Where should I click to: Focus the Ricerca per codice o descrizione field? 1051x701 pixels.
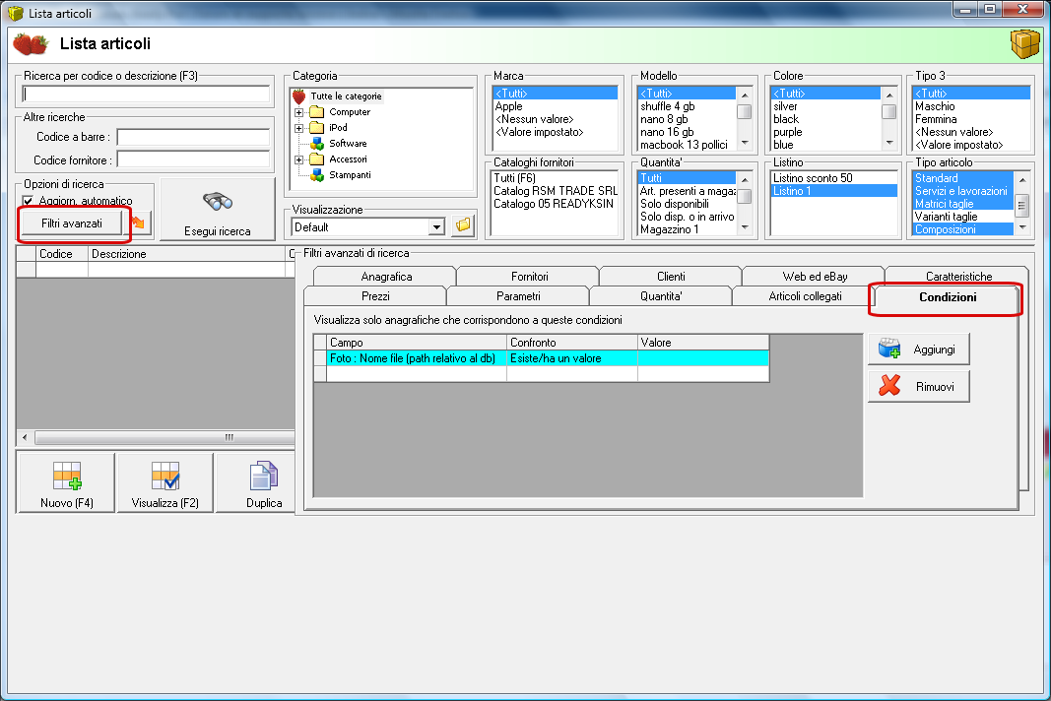(146, 94)
